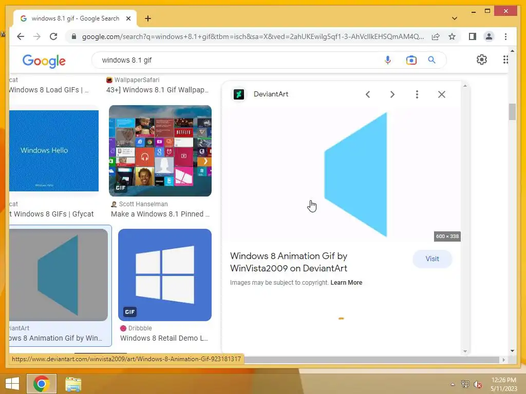Screen dimensions: 526x394
Task: View site info via the padlock icon
Action: point(74,36)
